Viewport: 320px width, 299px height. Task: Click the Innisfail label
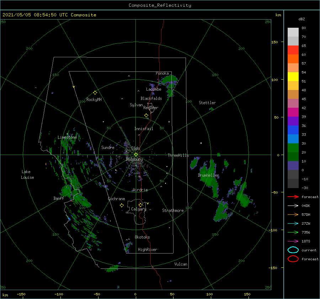(x=144, y=129)
